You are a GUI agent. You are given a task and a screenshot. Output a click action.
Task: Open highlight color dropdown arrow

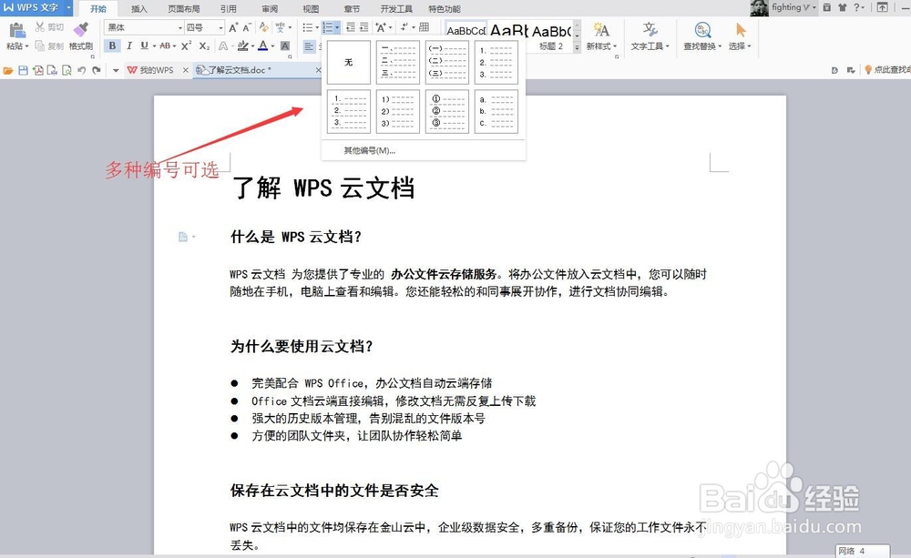(x=252, y=46)
